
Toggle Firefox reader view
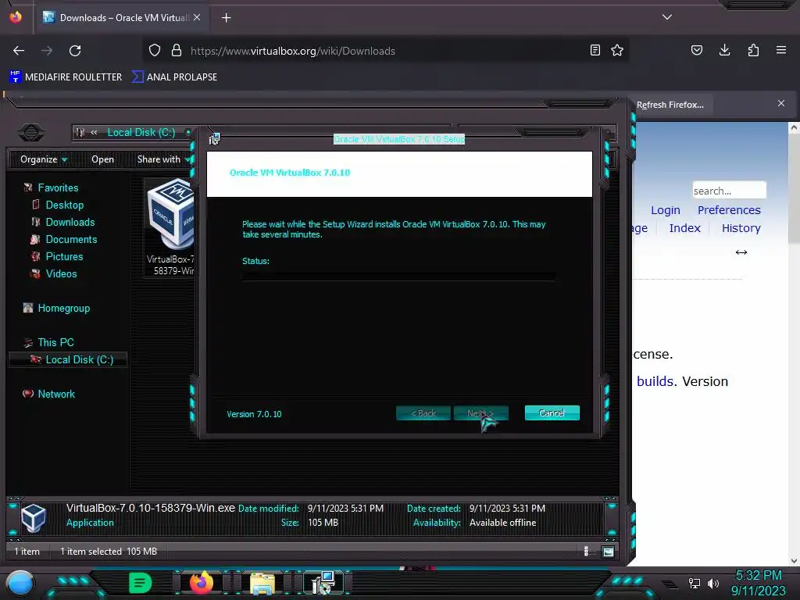pos(595,50)
